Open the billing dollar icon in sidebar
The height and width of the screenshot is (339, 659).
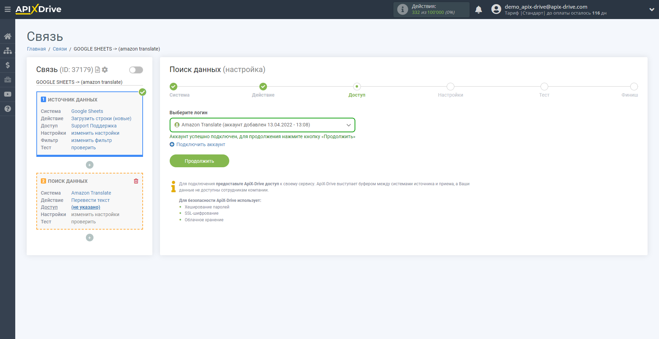8,65
